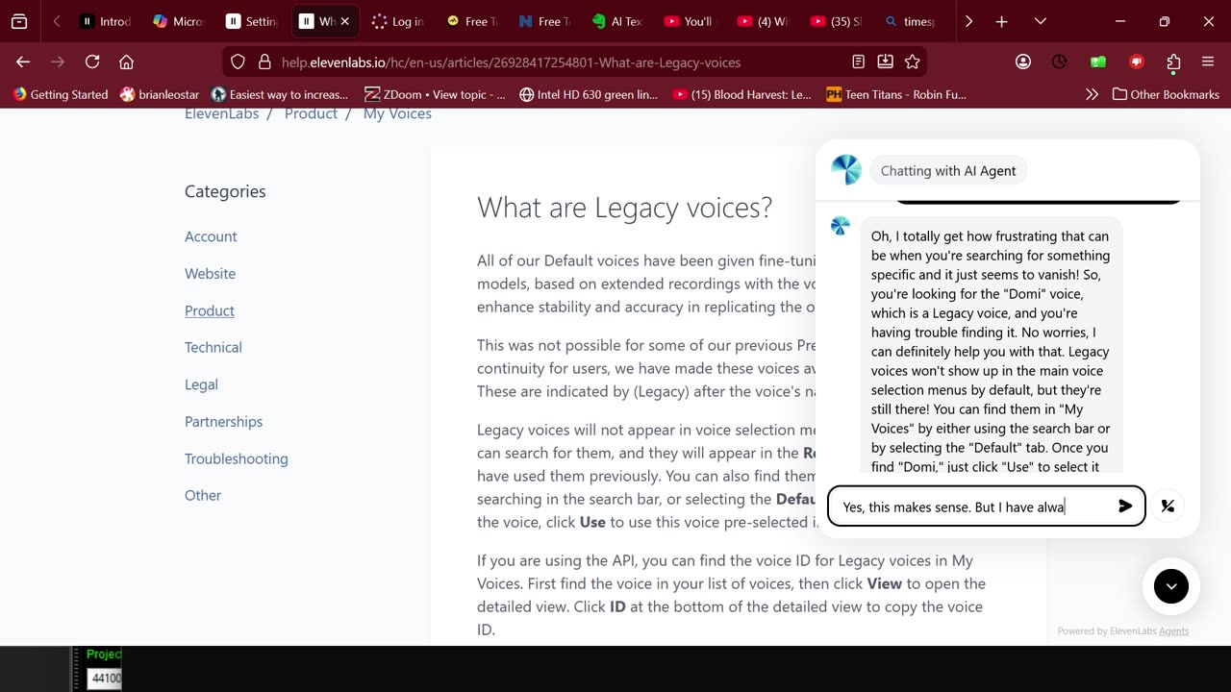Bookmark this page with the star

pyautogui.click(x=912, y=62)
